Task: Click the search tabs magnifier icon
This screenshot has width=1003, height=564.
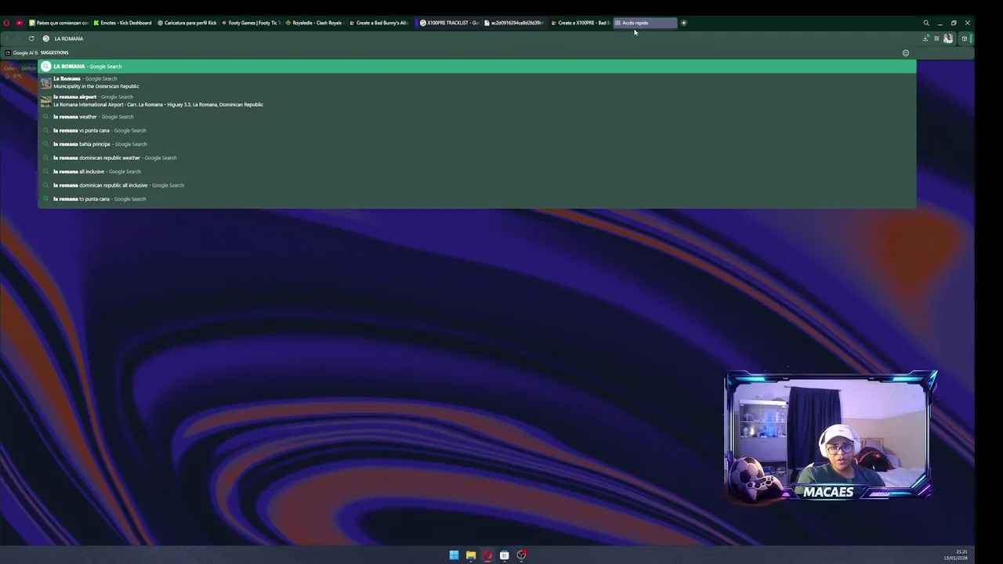Action: coord(926,23)
